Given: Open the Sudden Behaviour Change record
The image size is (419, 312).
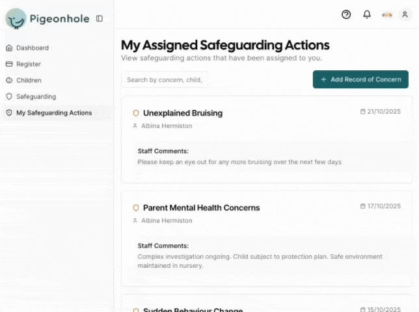Looking at the screenshot, I should [x=193, y=309].
